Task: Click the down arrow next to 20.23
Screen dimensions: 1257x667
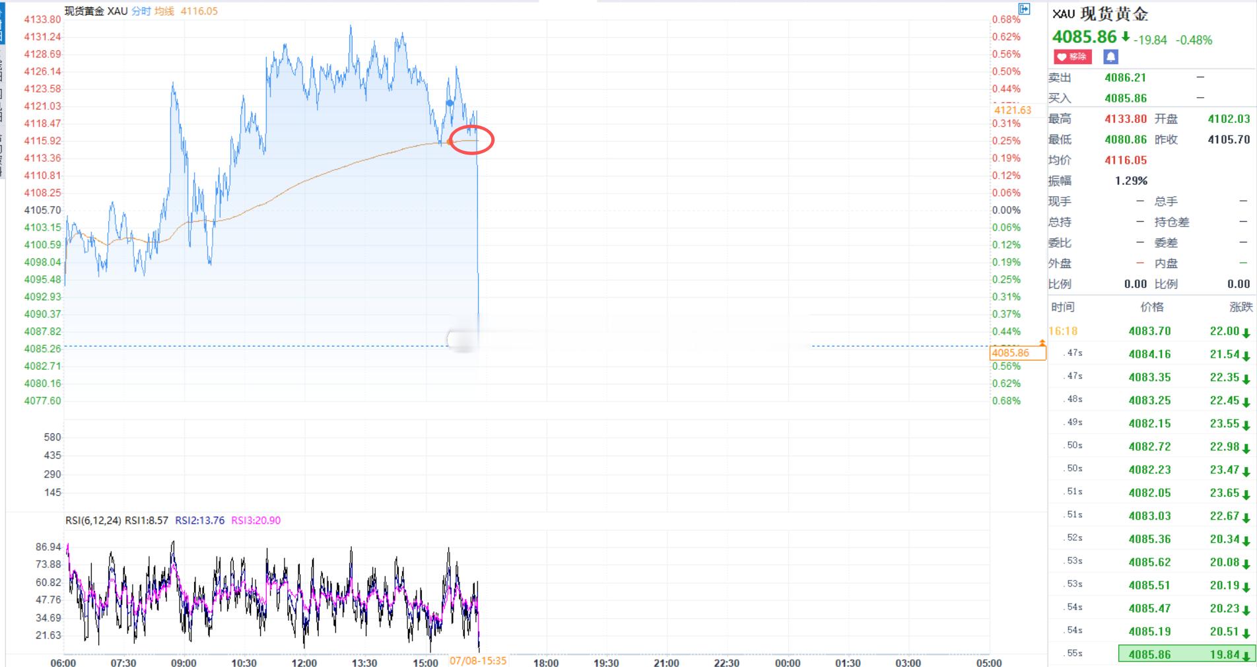Action: (x=1246, y=610)
